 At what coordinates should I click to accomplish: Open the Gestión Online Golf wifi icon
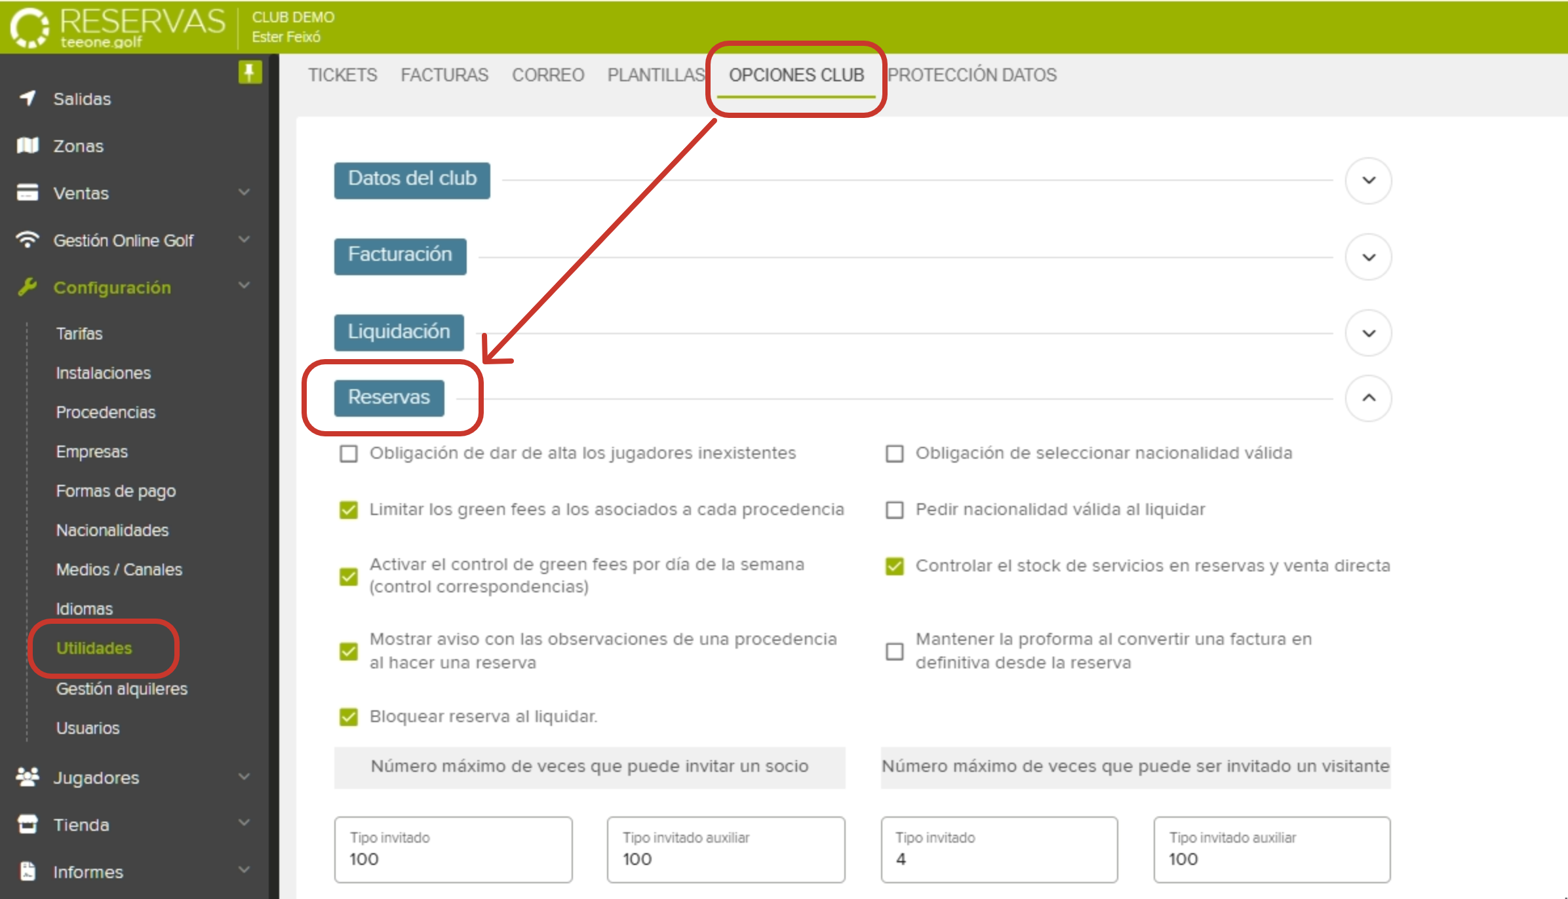[x=26, y=240]
